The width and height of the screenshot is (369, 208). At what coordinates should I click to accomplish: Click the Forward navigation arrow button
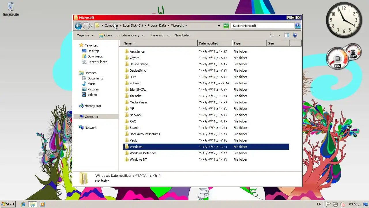pyautogui.click(x=86, y=26)
